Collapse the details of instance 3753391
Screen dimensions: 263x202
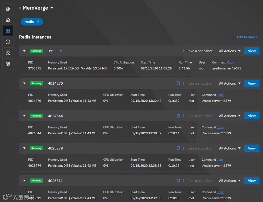24,51
